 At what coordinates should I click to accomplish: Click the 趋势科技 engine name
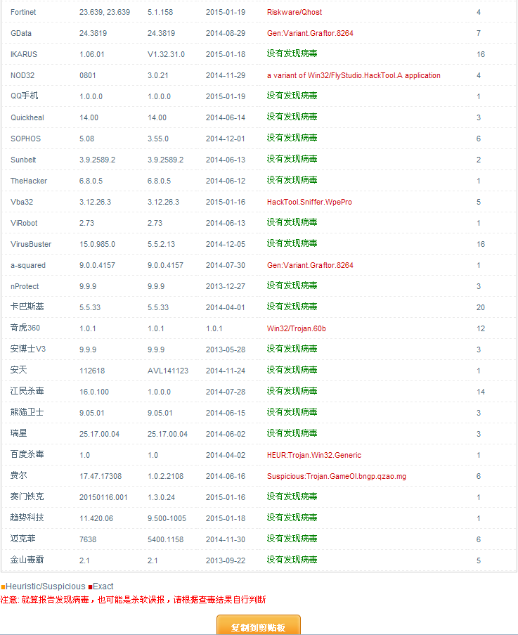pyautogui.click(x=27, y=518)
